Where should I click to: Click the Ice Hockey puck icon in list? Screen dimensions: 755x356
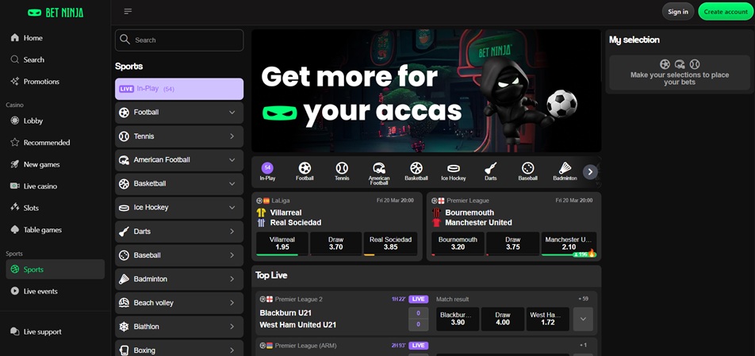125,208
